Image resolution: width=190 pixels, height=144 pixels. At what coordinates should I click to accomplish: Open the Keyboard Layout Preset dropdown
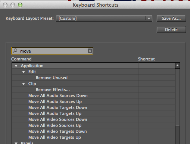[104, 18]
